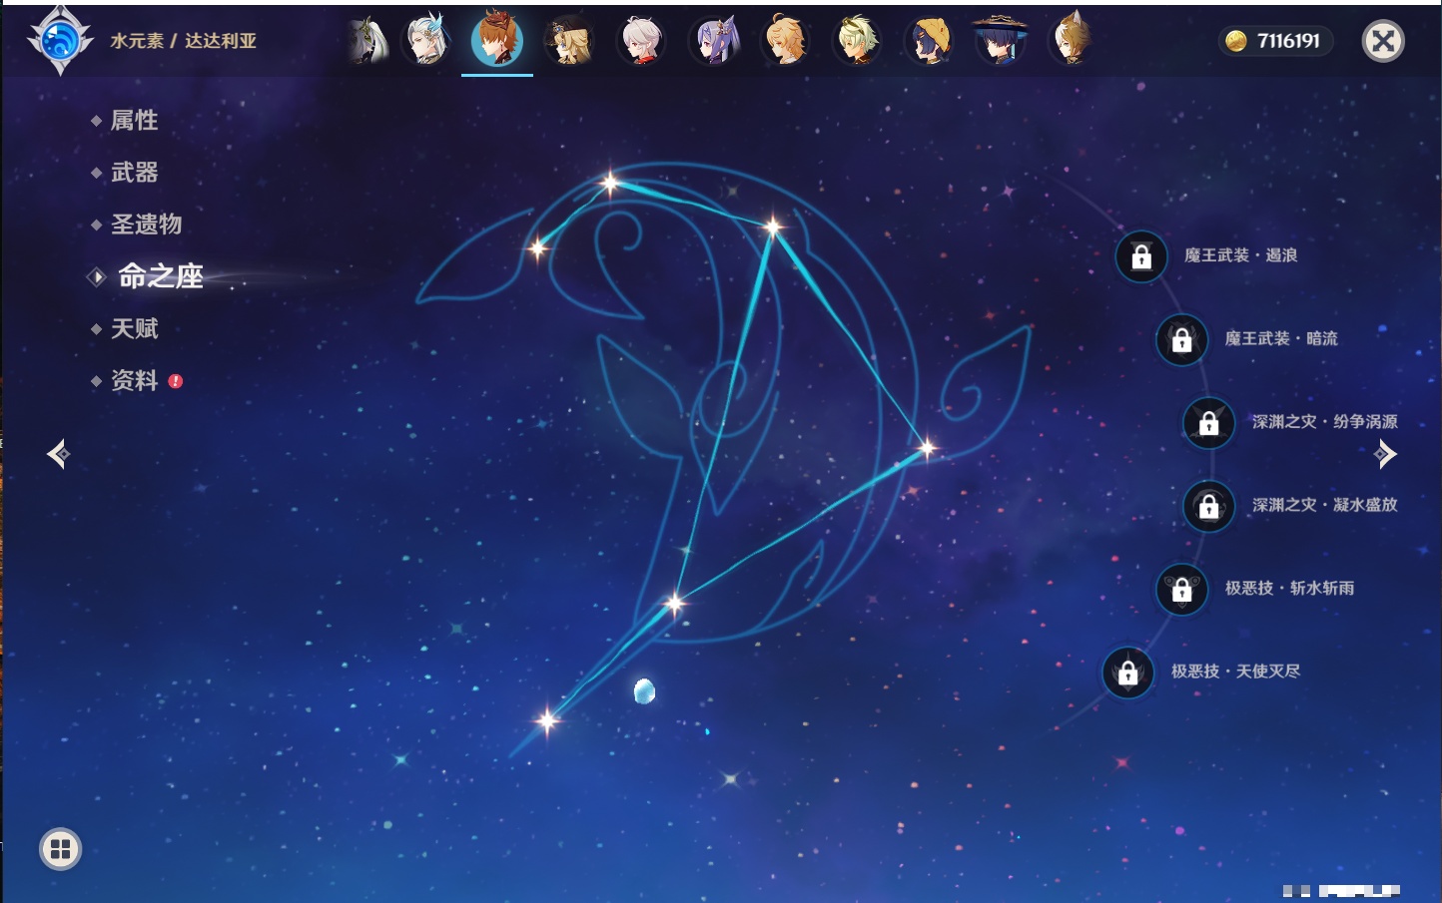Image resolution: width=1442 pixels, height=903 pixels.
Task: Click the gold Mora coin icon
Action: point(1236,41)
